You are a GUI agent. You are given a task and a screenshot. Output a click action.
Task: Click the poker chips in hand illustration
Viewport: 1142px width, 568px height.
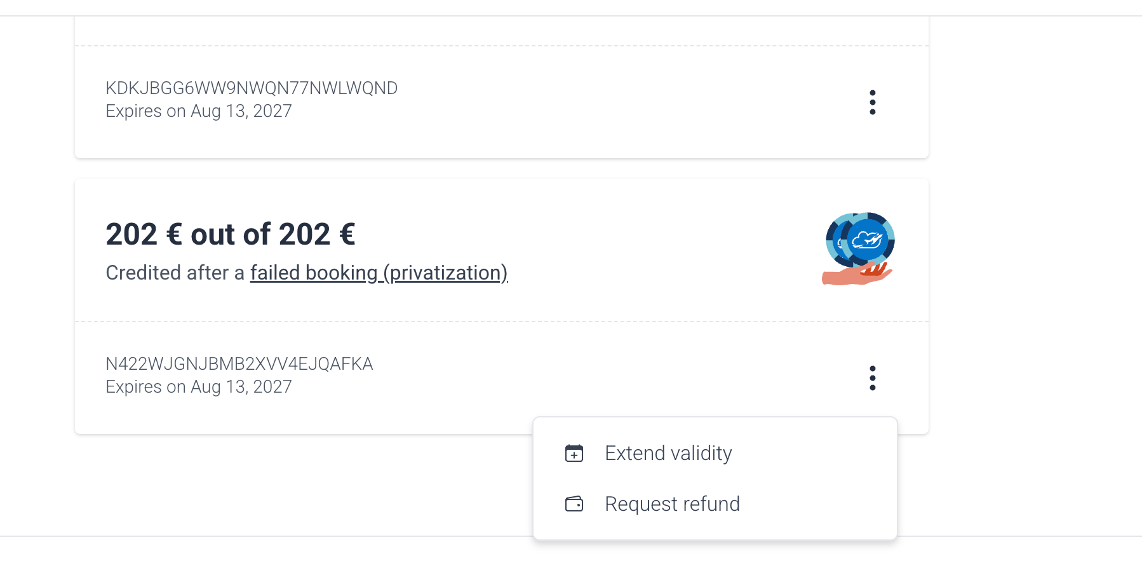859,248
